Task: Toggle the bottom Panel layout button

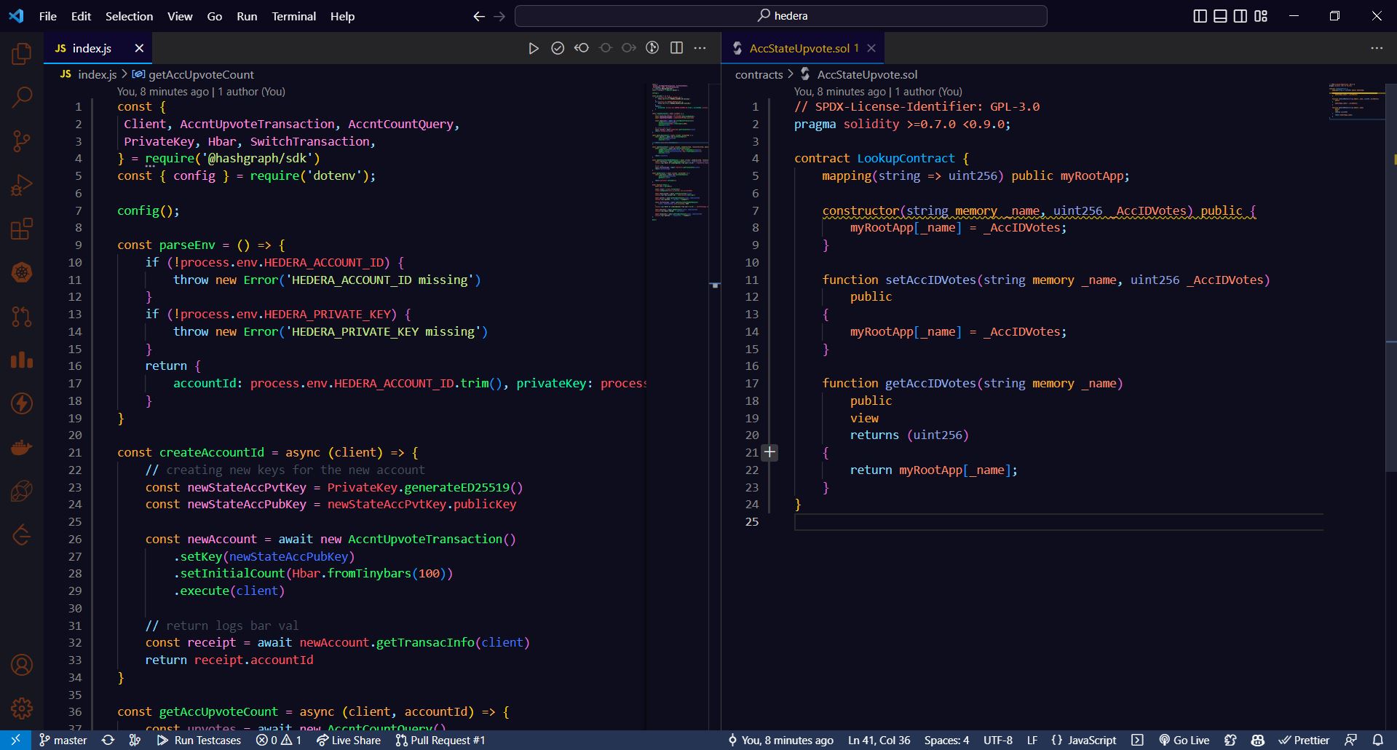Action: pyautogui.click(x=1220, y=16)
